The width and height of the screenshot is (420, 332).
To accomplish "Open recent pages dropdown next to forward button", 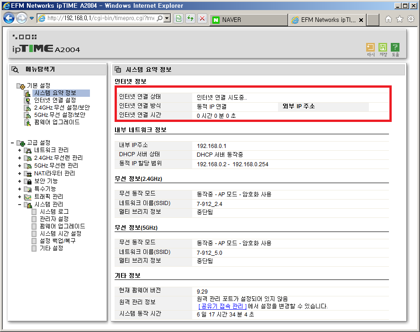I will click(x=31, y=18).
